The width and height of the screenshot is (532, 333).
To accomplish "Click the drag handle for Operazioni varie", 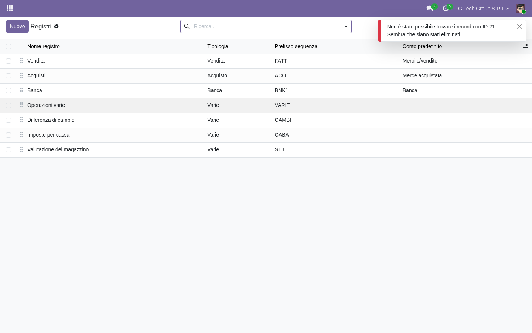I will coord(21,105).
